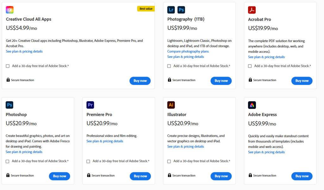Viewport: 324px width, 190px height.
Task: Click the Adobe Express heading
Action: [x=262, y=115]
